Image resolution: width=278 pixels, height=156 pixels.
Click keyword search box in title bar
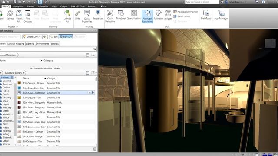pos(202,2)
